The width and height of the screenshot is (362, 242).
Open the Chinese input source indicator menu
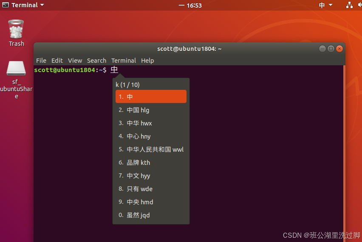pos(325,5)
